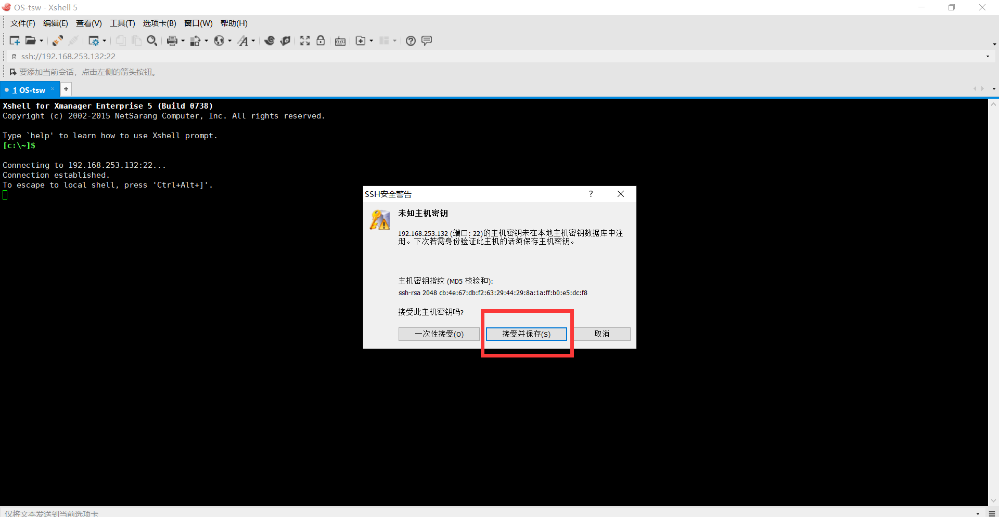
Task: Open the 窗口(W) menu
Action: click(x=198, y=23)
